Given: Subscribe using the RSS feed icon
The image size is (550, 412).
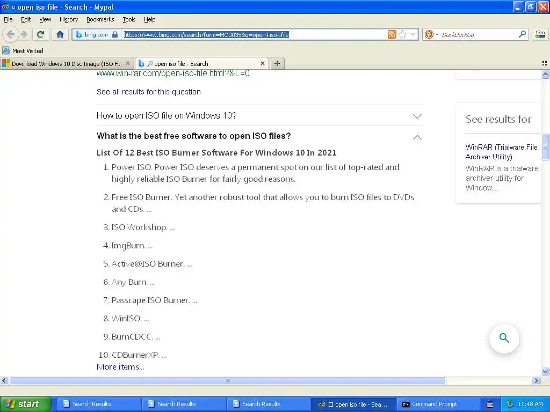Looking at the screenshot, I should tap(392, 34).
